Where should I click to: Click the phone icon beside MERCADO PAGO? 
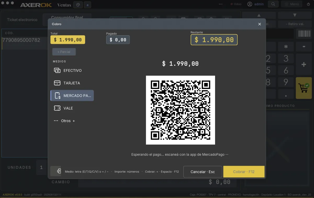pos(58,95)
